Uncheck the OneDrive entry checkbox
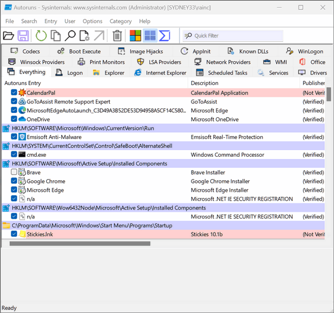This screenshot has width=334, height=313. point(14,119)
